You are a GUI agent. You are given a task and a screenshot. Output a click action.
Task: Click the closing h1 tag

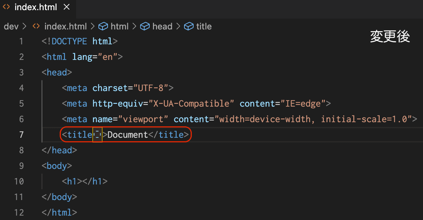point(95,181)
